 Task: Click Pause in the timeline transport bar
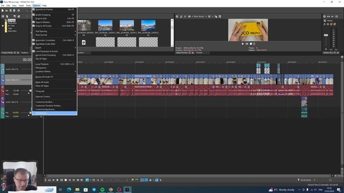(x=61, y=180)
